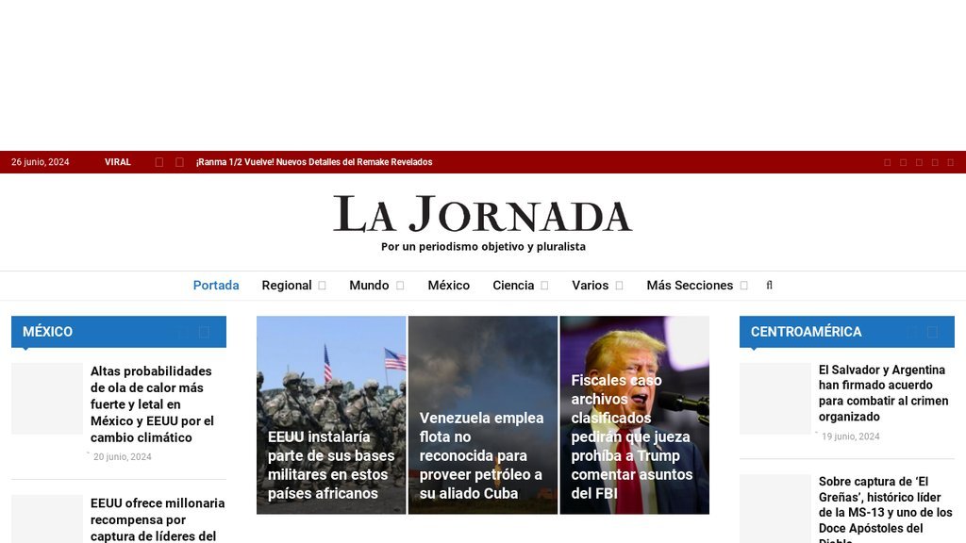Screen dimensions: 966x543
Task: Click thumbnail beside EEUU recompensa article
Action: 47,519
